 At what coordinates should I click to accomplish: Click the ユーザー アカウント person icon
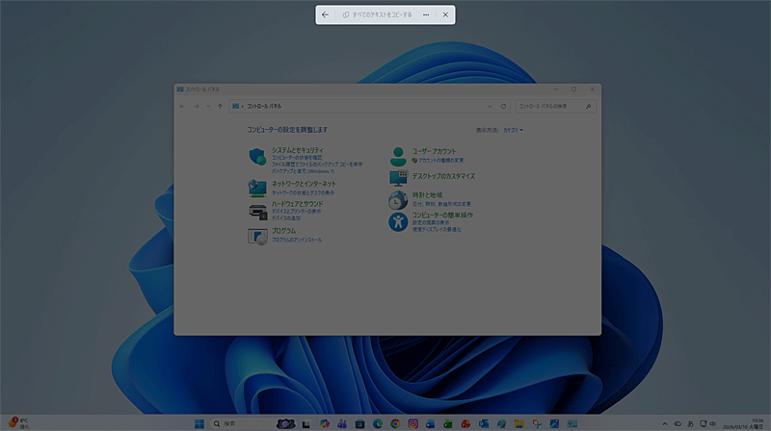click(398, 156)
